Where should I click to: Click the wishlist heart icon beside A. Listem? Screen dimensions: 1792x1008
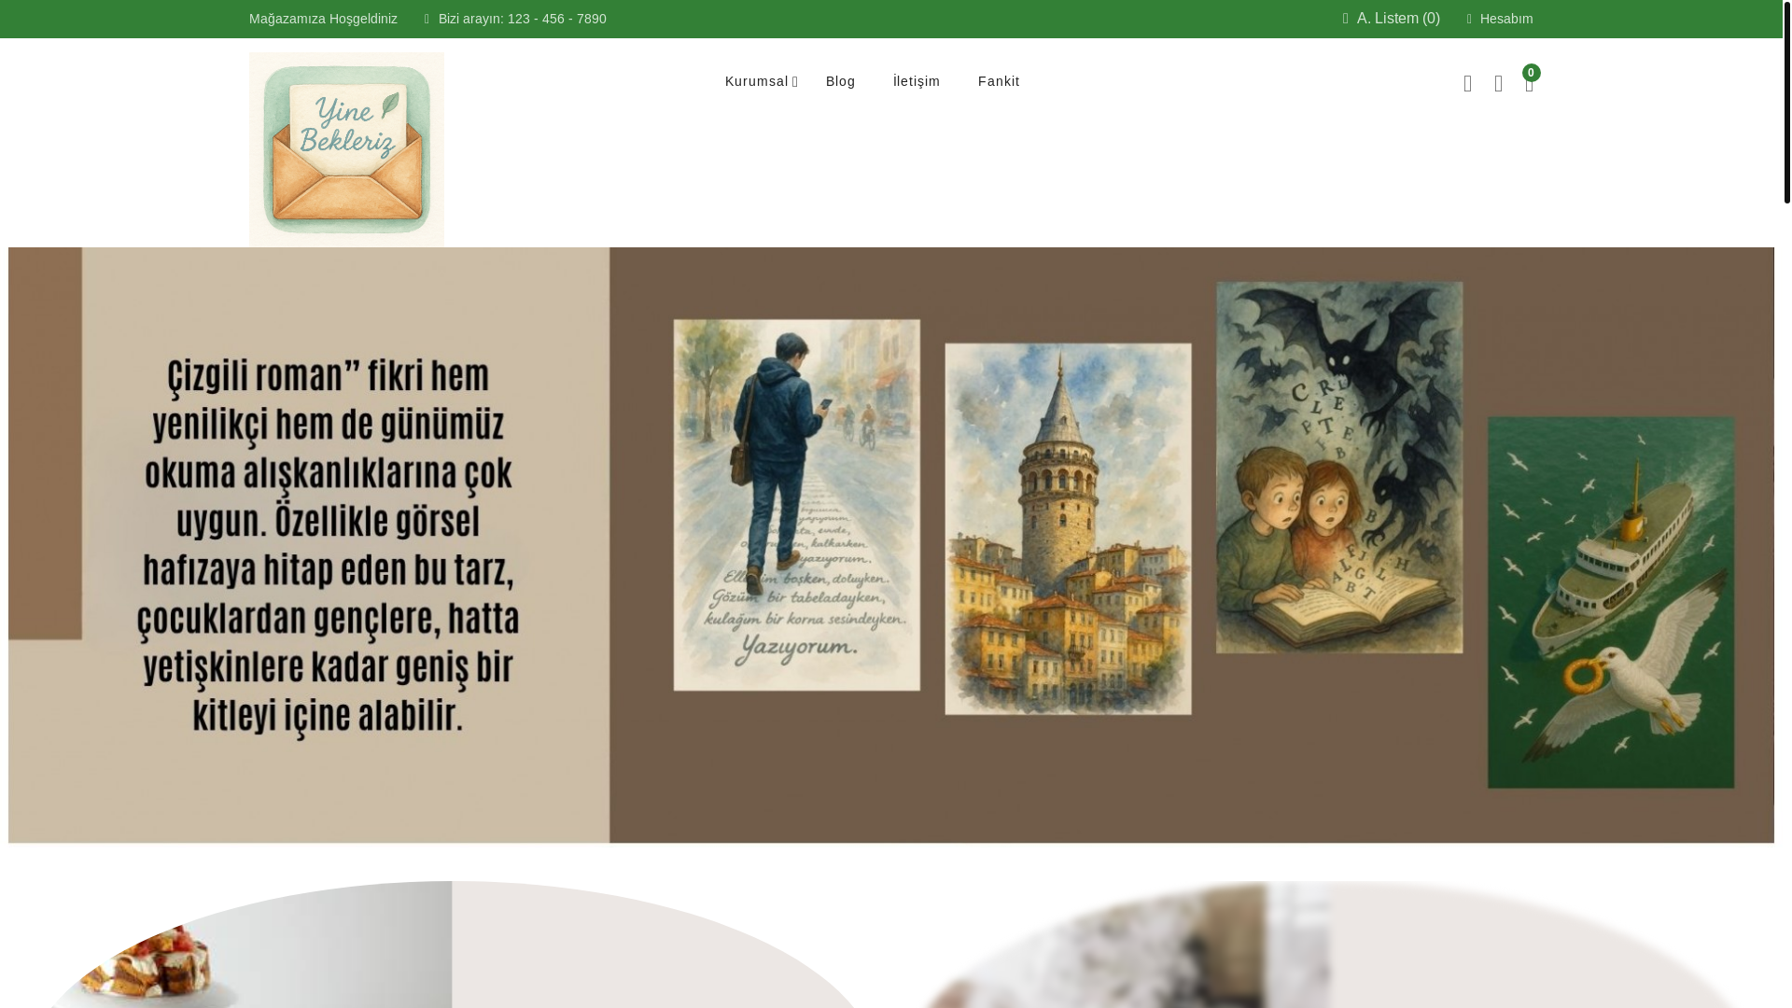point(1346,19)
